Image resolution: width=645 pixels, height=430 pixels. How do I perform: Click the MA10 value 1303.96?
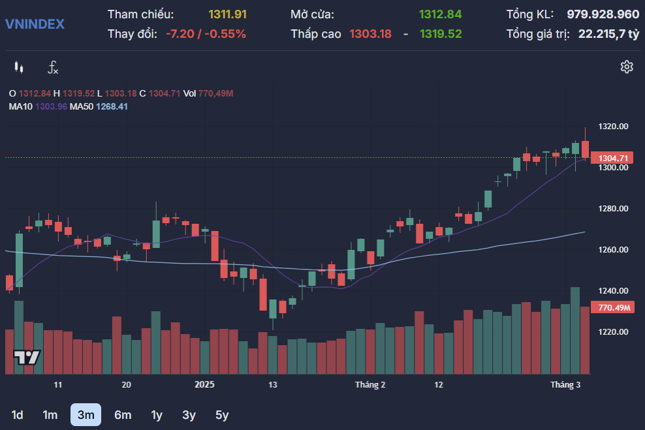tap(51, 106)
